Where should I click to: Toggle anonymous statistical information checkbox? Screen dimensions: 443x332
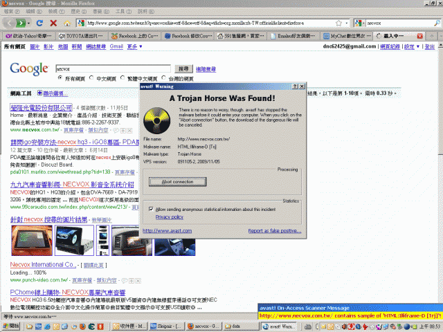pos(151,209)
